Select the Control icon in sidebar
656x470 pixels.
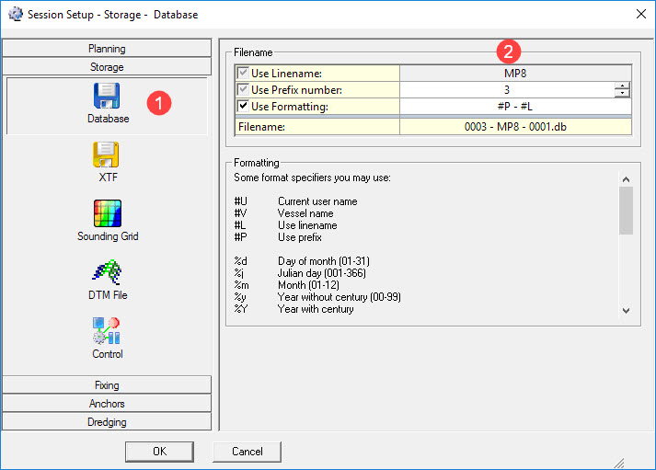[x=107, y=332]
